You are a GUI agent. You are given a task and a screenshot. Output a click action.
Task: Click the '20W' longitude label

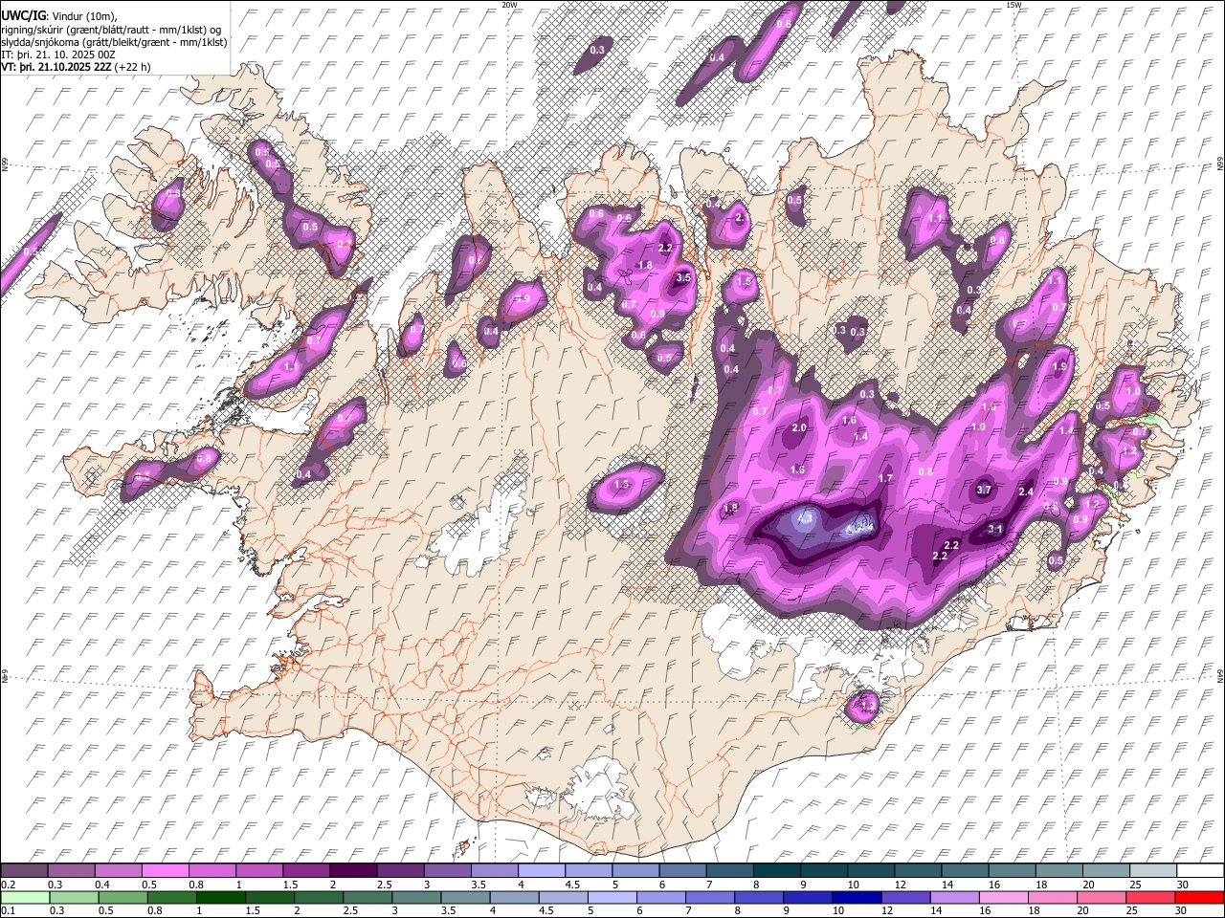point(509,5)
